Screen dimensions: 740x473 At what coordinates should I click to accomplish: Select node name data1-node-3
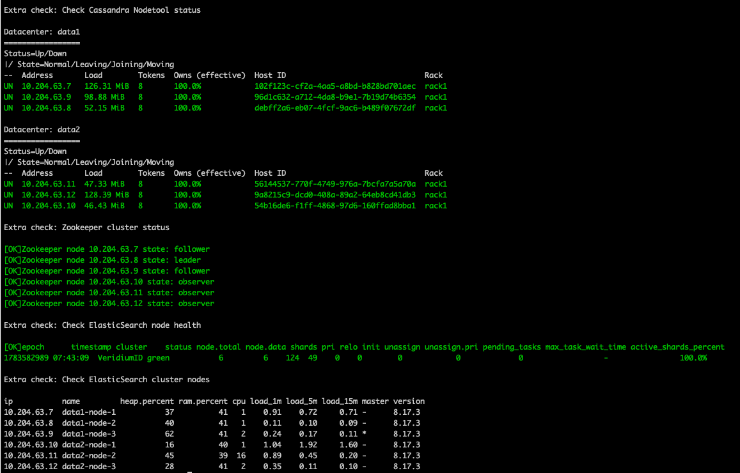(89, 434)
